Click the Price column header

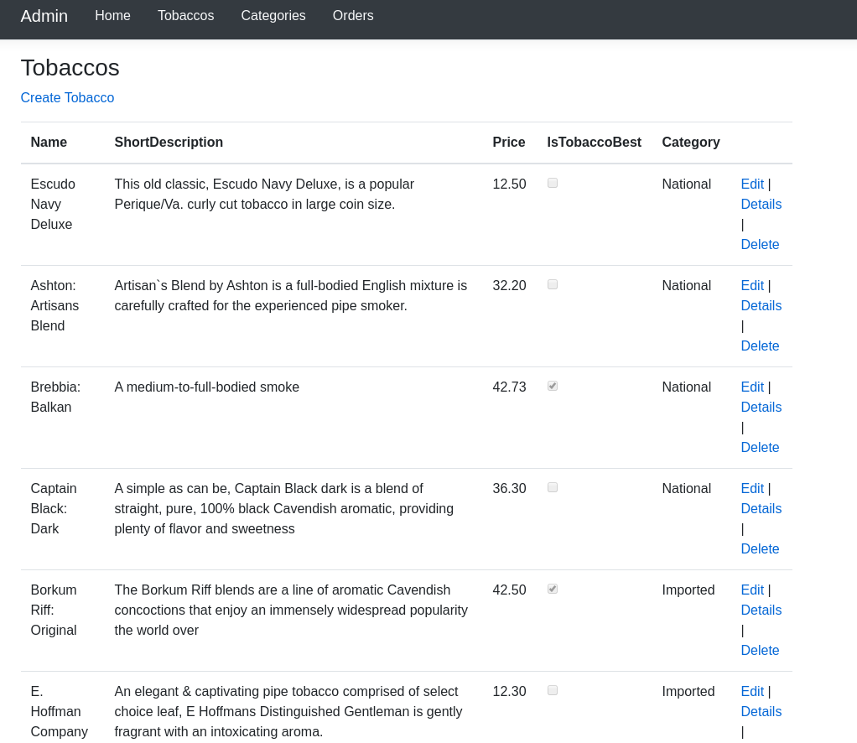[x=509, y=143]
